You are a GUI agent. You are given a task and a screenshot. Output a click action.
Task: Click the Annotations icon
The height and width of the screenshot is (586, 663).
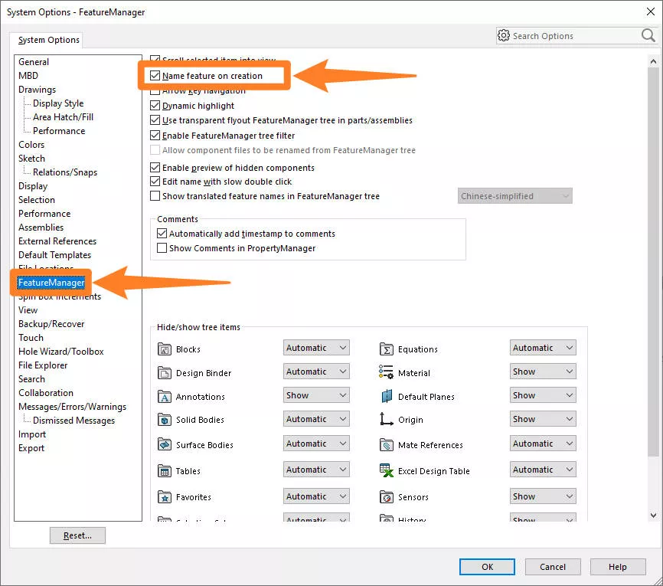pos(165,397)
